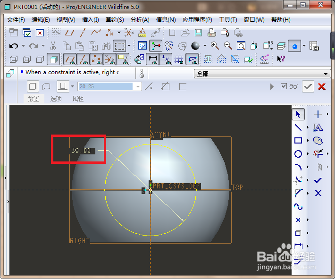Expand the selection box options arrow
Image resolution: width=335 pixels, height=279 pixels.
129,46
